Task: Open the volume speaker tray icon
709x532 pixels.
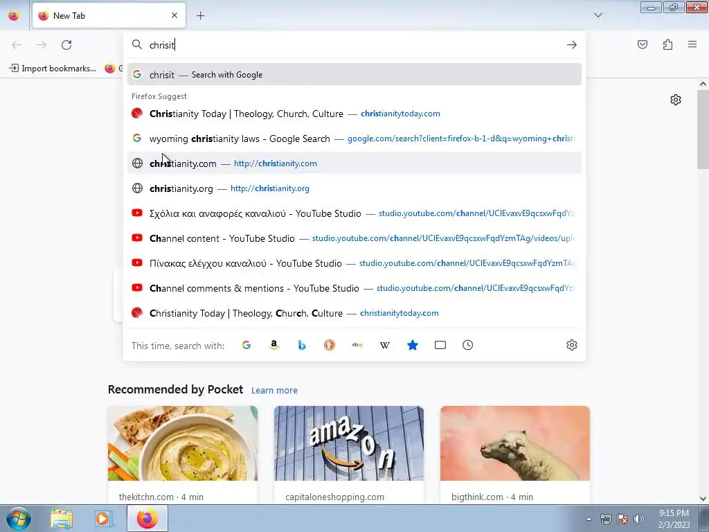Action: point(638,519)
